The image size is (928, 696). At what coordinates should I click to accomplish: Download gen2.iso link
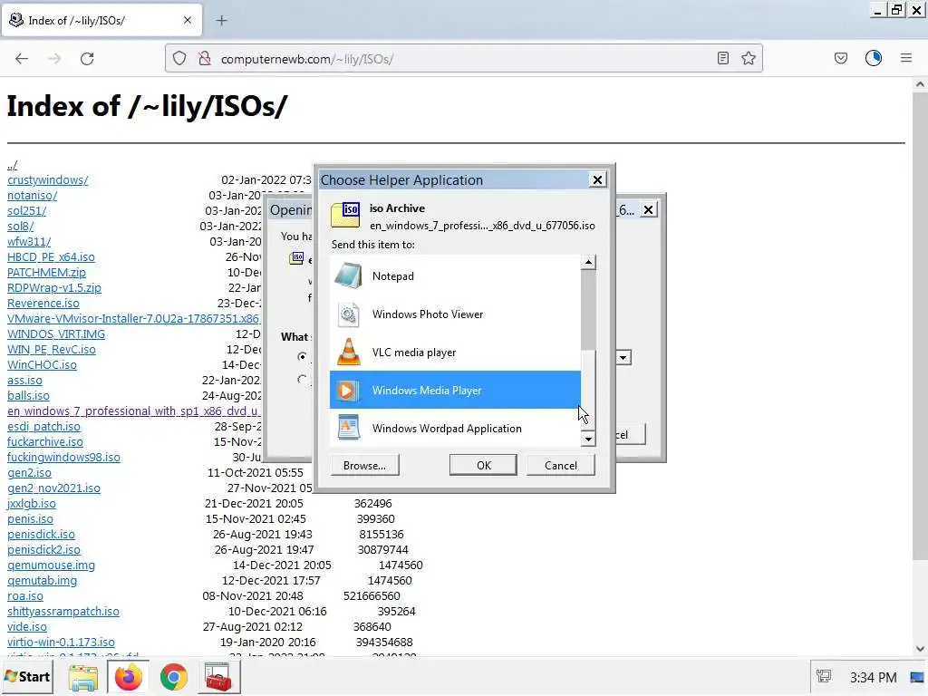tap(29, 472)
